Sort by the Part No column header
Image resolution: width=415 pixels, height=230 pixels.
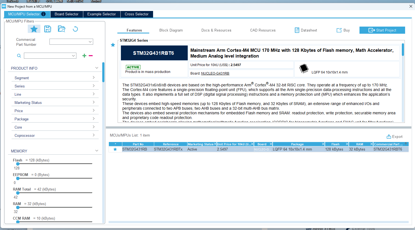(138, 144)
